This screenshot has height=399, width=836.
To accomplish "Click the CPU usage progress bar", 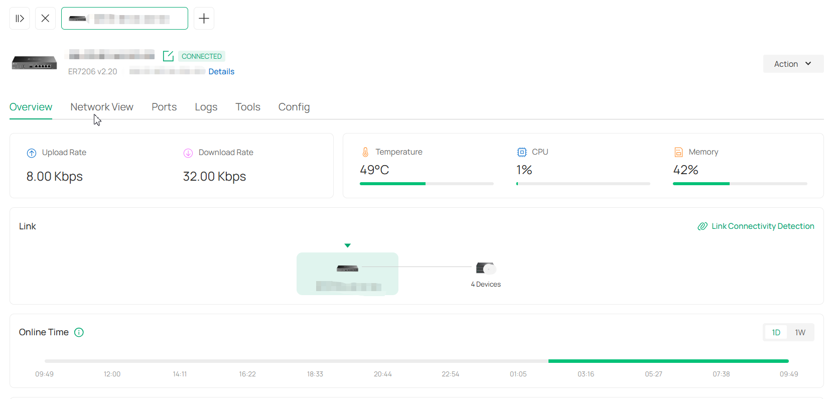I will (x=583, y=184).
